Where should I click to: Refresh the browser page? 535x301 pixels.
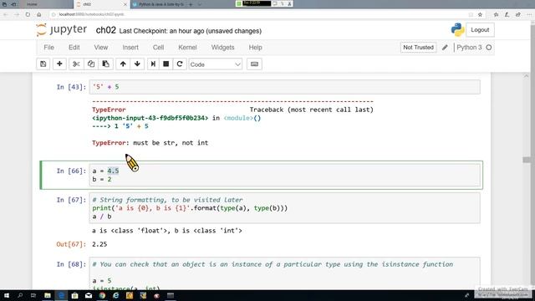pos(28,14)
